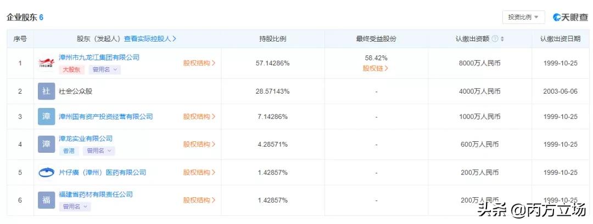Open 漳州市九龙江集团有限公司 company link
This screenshot has width=593, height=224.
(99, 58)
